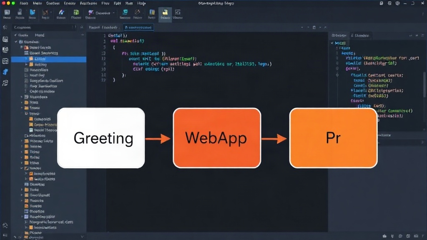Click the search field above the project tree
Image resolution: width=427 pixels, height=240 pixels.
(44, 27)
